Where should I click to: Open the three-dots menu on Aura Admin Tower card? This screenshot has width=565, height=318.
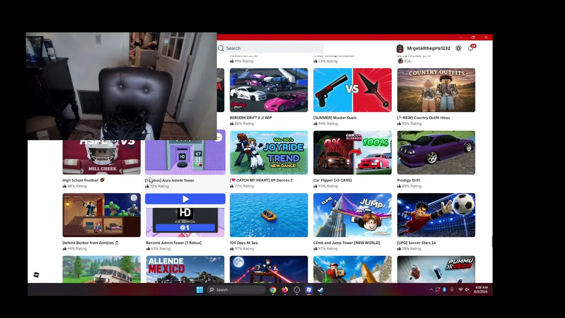pyautogui.click(x=218, y=137)
